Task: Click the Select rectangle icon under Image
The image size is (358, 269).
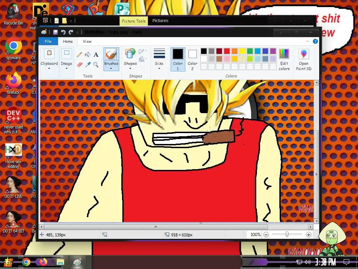Action: (67, 53)
